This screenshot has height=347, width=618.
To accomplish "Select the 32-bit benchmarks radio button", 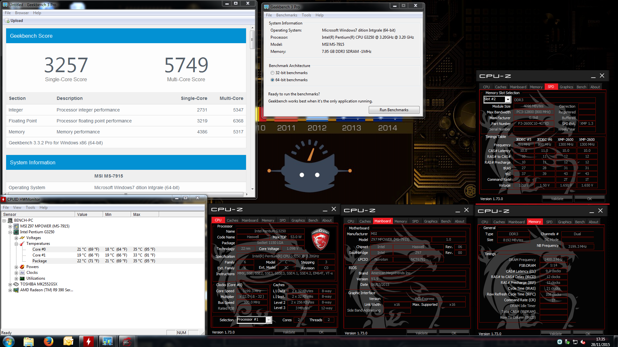I will click(272, 73).
